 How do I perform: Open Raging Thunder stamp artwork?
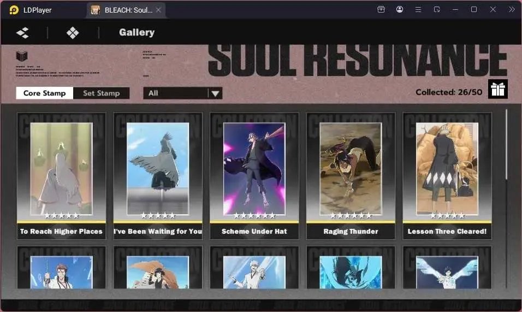(x=351, y=169)
